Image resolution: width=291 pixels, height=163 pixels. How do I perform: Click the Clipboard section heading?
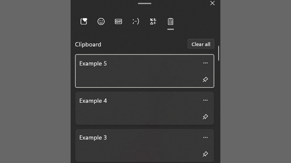pyautogui.click(x=88, y=45)
